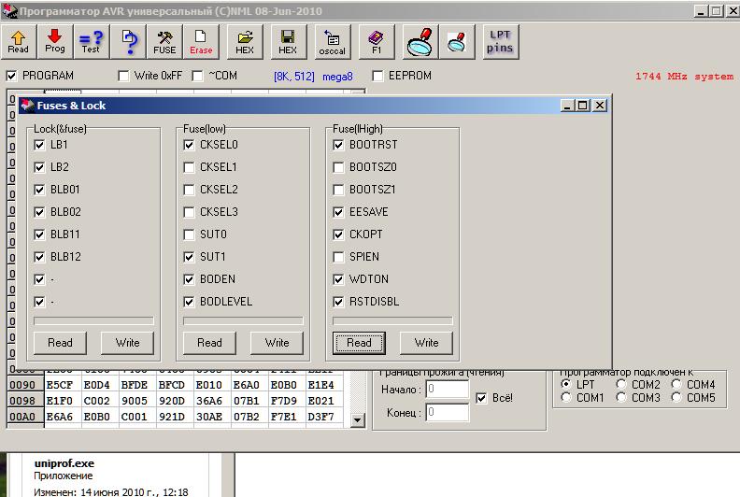The height and width of the screenshot is (497, 740).
Task: Uncheck the LB1 lock bit
Action: tap(39, 145)
